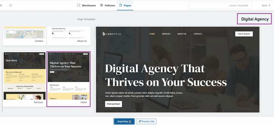
Task: Click the Pages document icon
Action: pos(121,5)
